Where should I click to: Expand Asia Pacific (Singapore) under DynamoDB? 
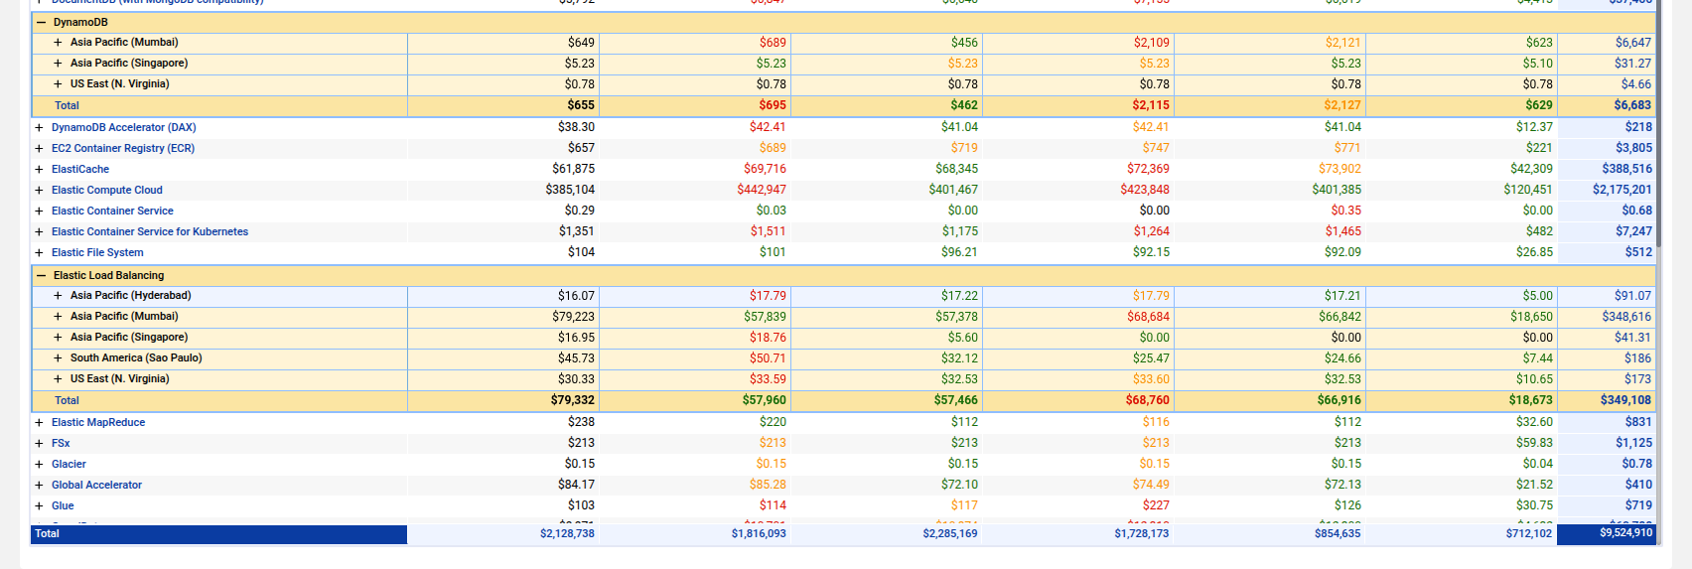point(58,64)
